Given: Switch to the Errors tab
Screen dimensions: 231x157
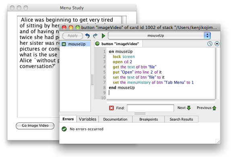Looking at the screenshot, I should (68, 119).
